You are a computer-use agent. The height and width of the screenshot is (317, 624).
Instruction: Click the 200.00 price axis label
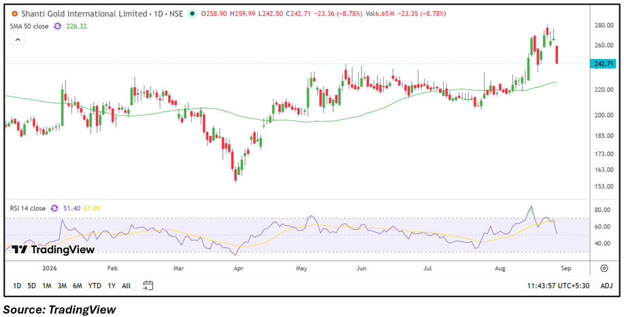(x=603, y=116)
